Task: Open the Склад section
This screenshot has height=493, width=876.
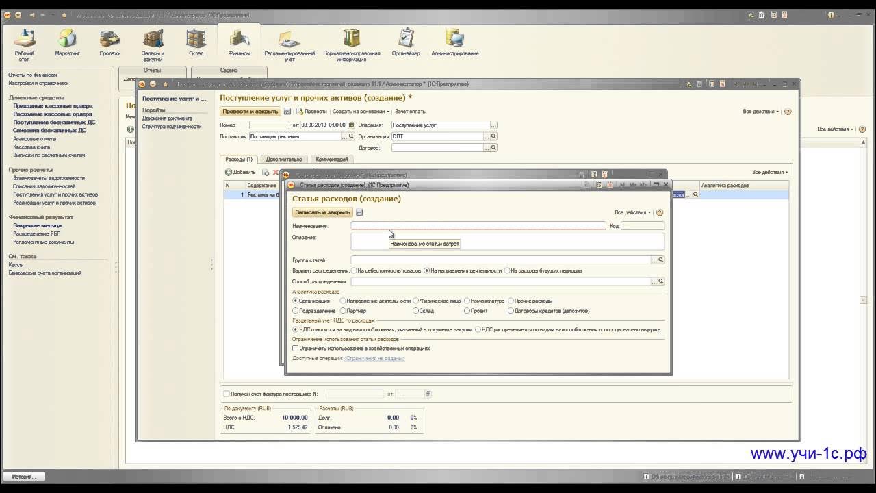Action: tap(196, 42)
